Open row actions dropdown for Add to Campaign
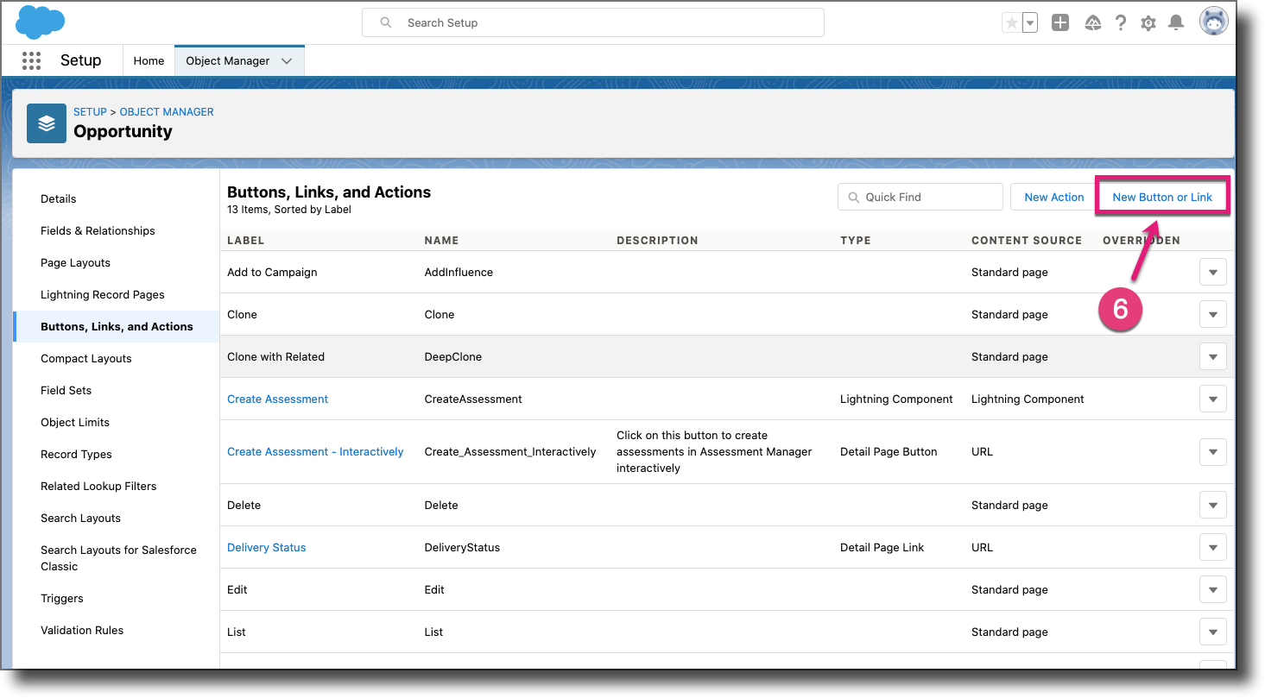This screenshot has height=698, width=1265. click(x=1212, y=273)
